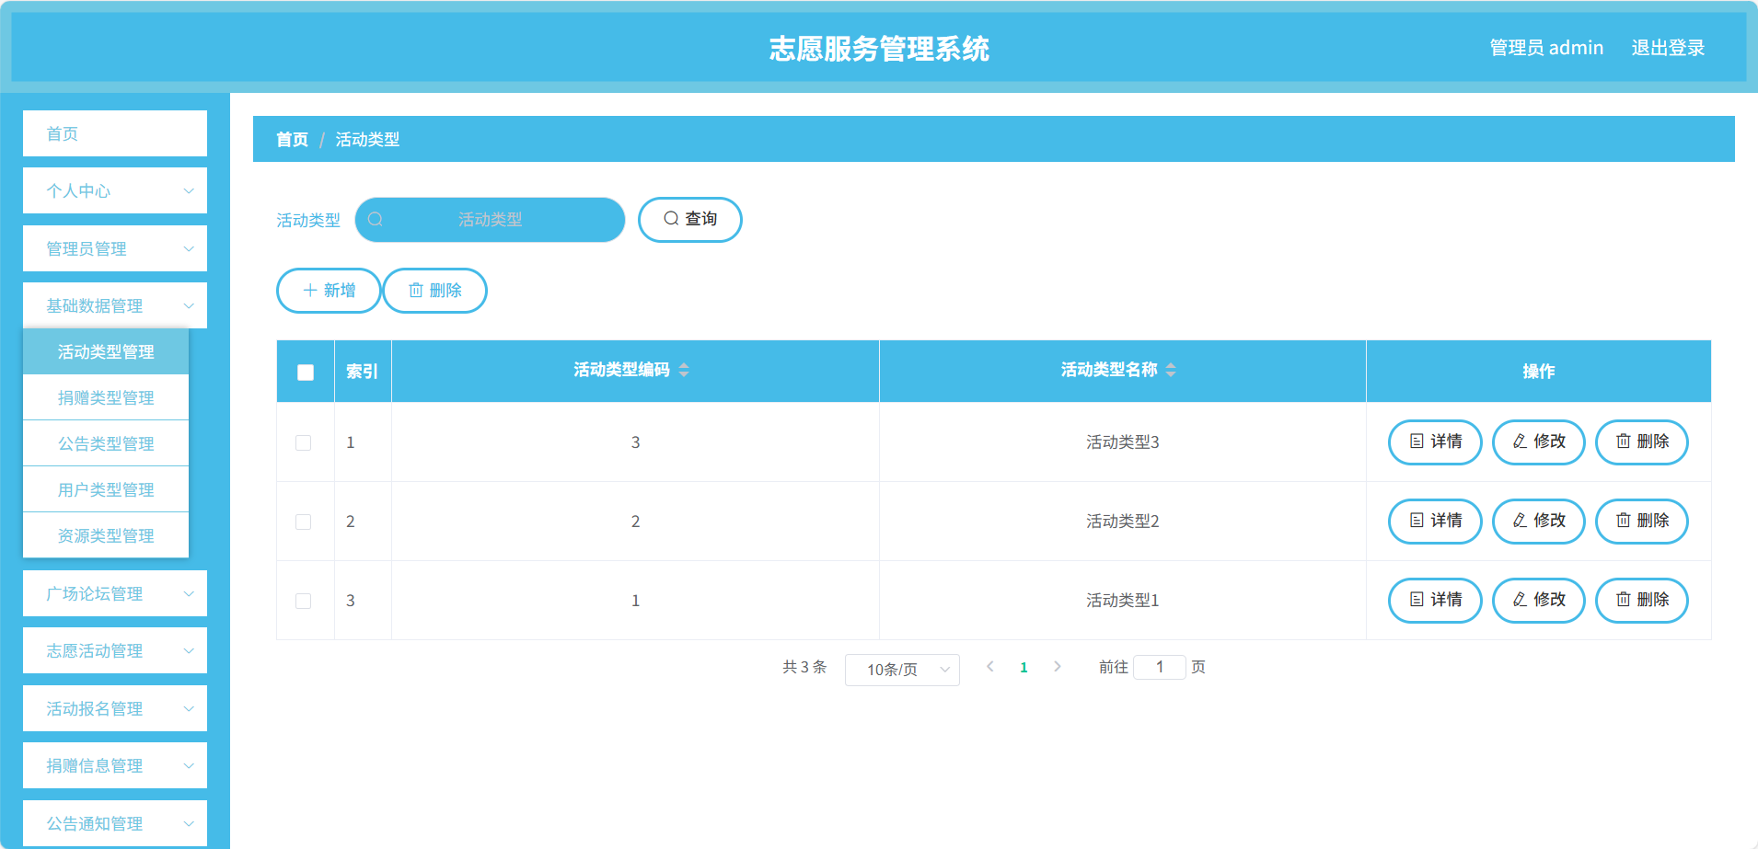Click the 查询 search button
Viewport: 1758px width, 849px height.
coord(690,220)
